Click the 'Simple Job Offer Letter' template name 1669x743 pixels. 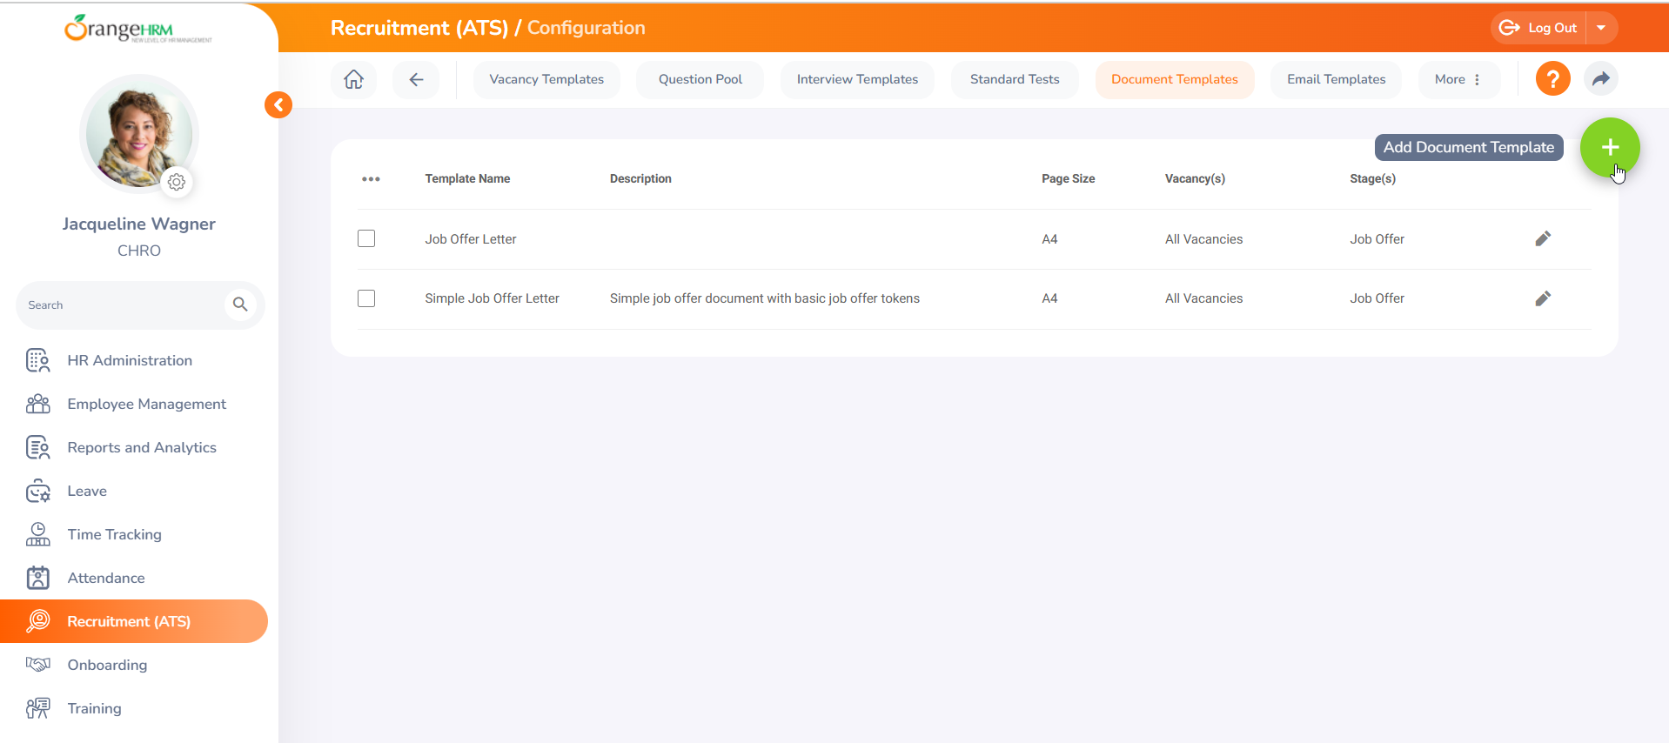click(492, 298)
